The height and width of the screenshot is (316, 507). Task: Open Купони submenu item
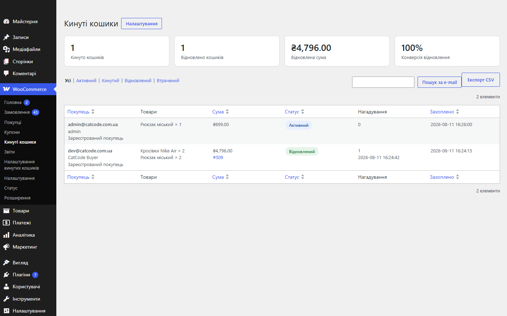tap(12, 132)
